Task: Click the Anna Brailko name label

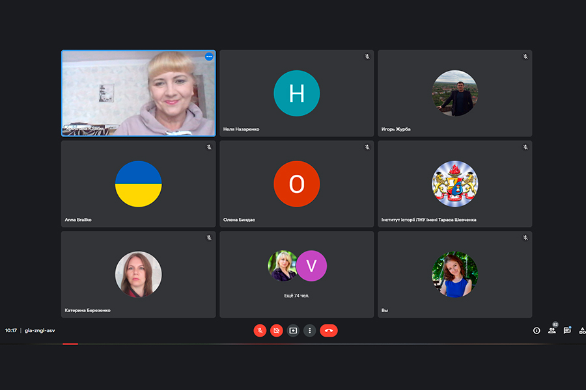Action: pyautogui.click(x=78, y=220)
